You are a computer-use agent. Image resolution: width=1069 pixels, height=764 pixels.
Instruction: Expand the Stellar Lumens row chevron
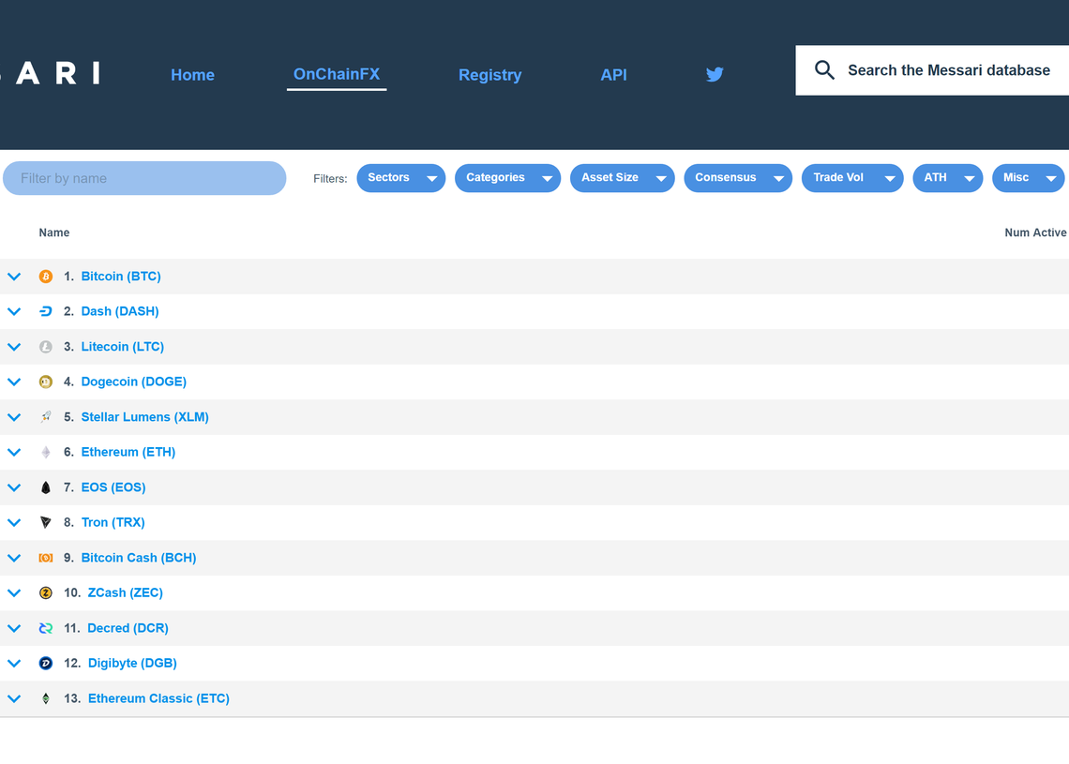(x=14, y=417)
